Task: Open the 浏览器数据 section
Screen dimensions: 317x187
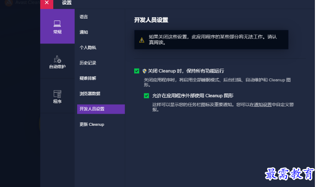Action: click(x=90, y=93)
